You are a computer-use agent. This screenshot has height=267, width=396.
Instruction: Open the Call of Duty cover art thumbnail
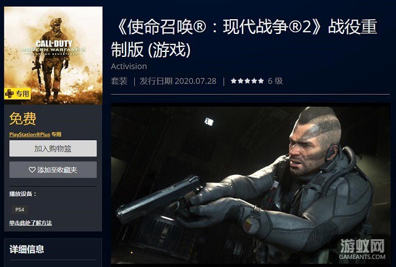coord(53,55)
